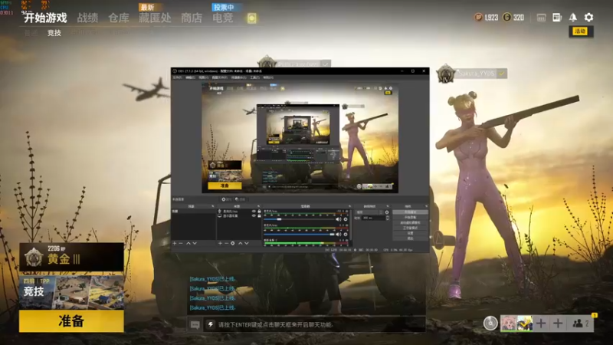Screen dimensions: 613x345
Task: Move the source down with the Sources down arrow
Action: click(x=247, y=243)
